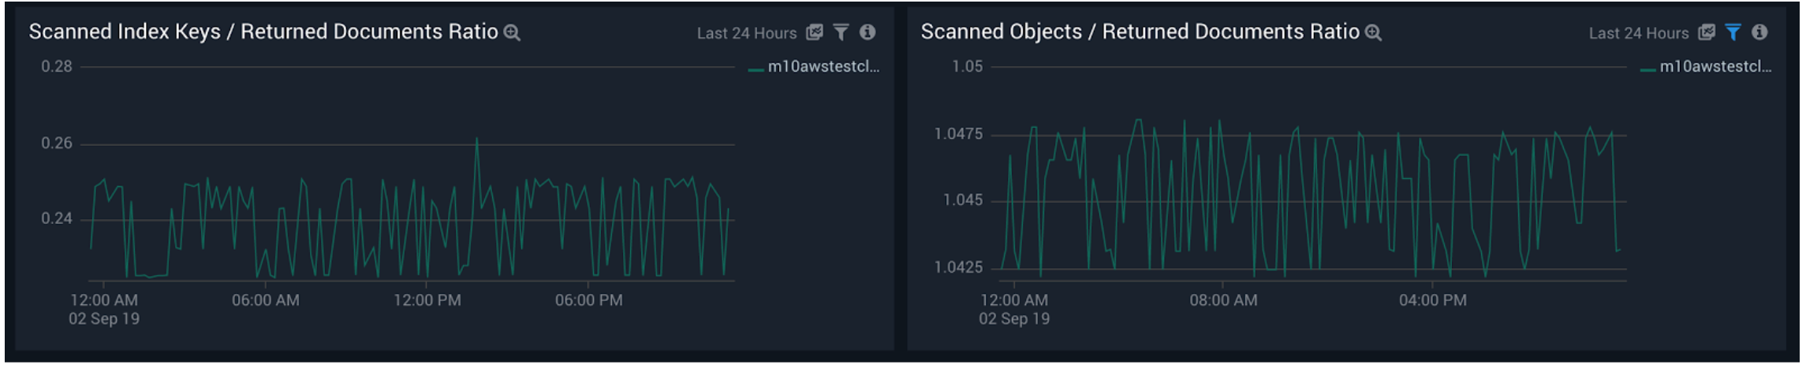Open Last 24 Hours range on Scanned Objects panel
This screenshot has height=369, width=1806.
[x=1640, y=33]
